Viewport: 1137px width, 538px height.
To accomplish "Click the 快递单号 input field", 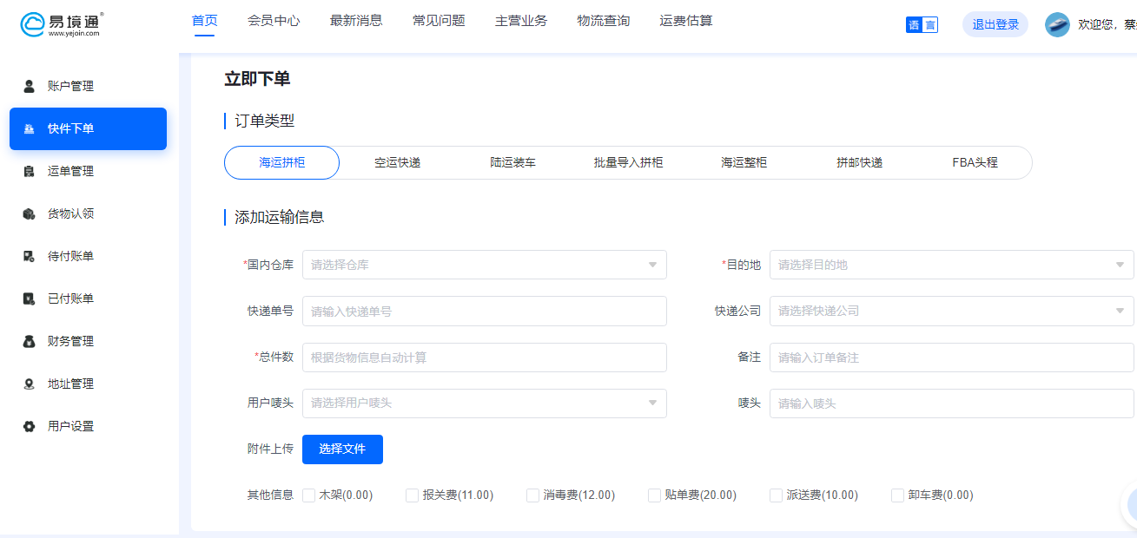I will (484, 311).
